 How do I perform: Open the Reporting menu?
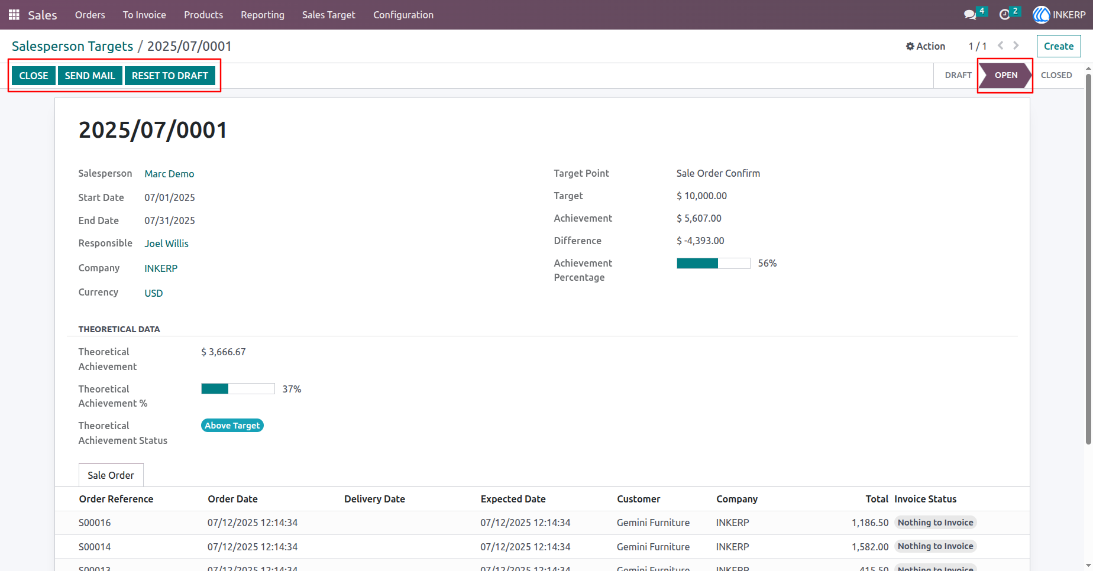point(263,15)
